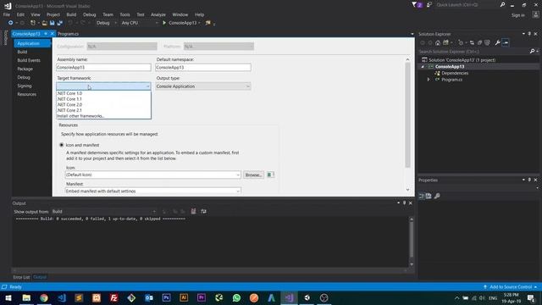The width and height of the screenshot is (542, 305).
Task: Open the Analyze menu
Action: click(158, 14)
